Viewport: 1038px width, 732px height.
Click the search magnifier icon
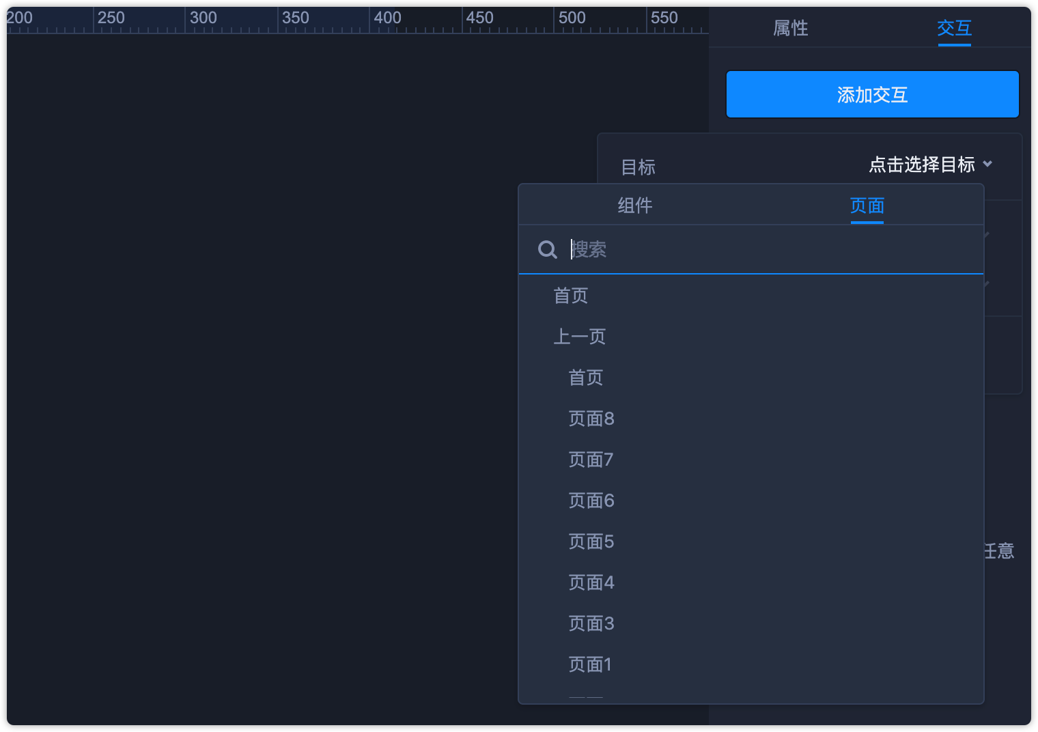coord(548,250)
